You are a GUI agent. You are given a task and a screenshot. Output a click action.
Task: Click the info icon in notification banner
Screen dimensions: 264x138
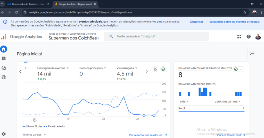pyautogui.click(x=5, y=22)
